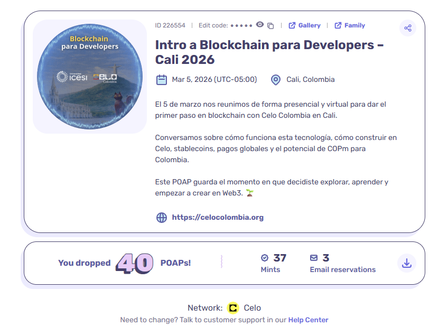448x336 pixels.
Task: Click the Network: label text
Action: click(205, 307)
